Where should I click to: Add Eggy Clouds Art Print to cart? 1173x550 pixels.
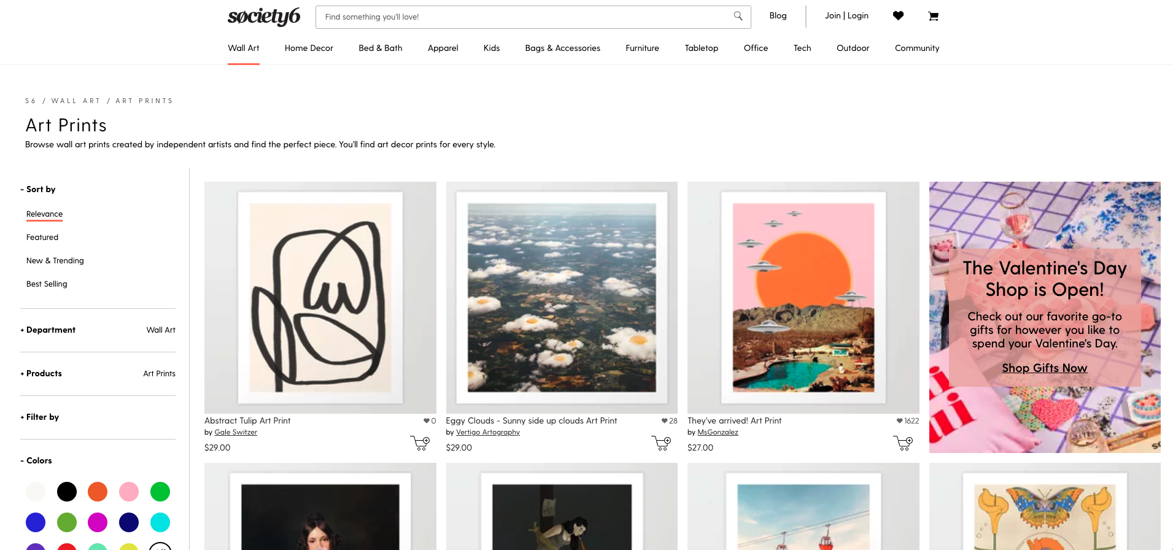point(662,443)
